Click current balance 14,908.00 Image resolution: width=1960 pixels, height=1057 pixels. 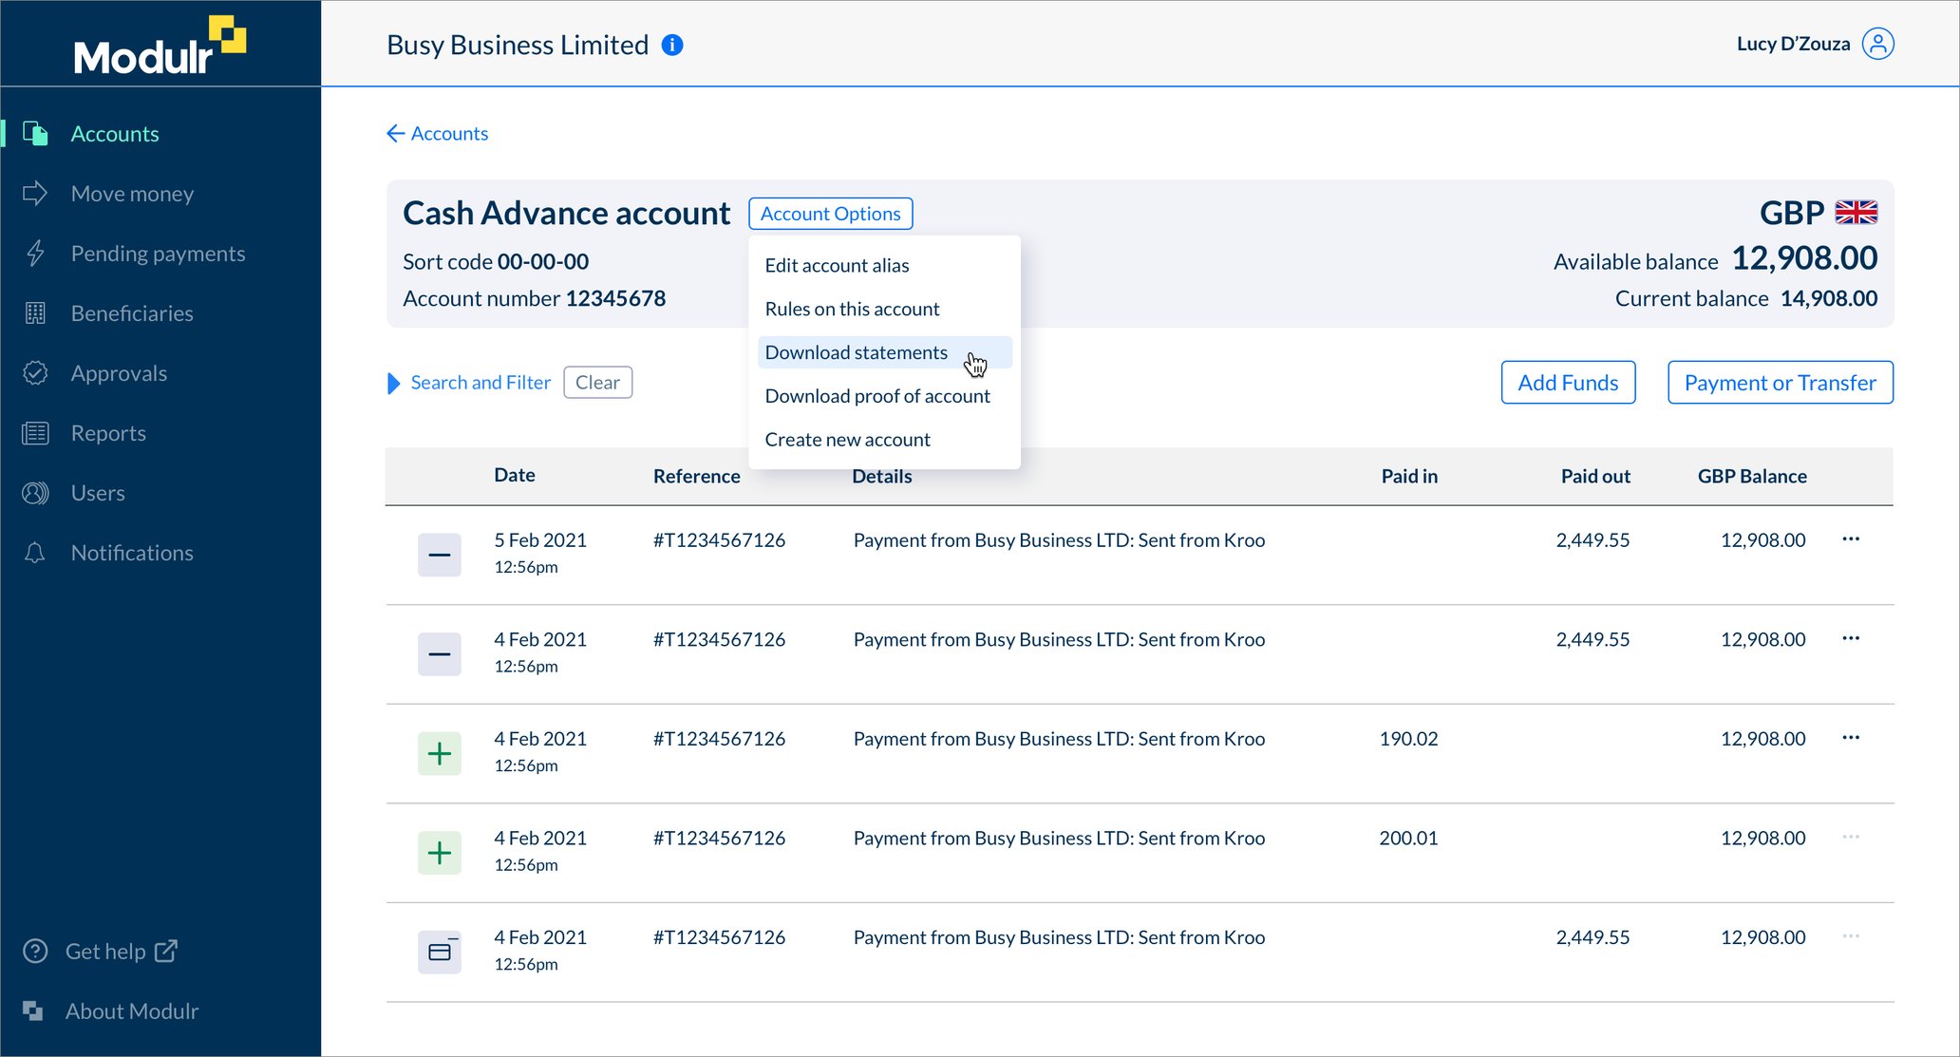coord(1829,299)
